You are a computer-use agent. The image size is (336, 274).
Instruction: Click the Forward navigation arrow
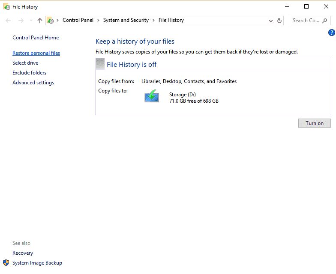21,21
